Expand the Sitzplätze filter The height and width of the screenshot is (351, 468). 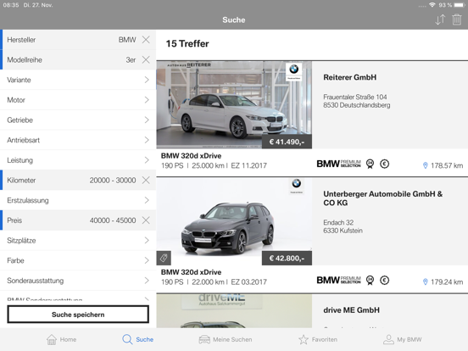pyautogui.click(x=78, y=240)
